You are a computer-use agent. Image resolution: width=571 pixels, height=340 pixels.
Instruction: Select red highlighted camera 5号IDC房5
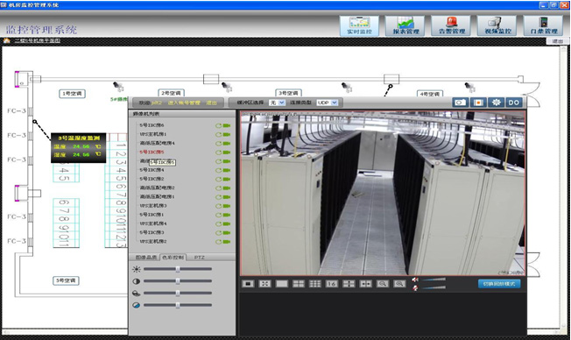click(152, 152)
